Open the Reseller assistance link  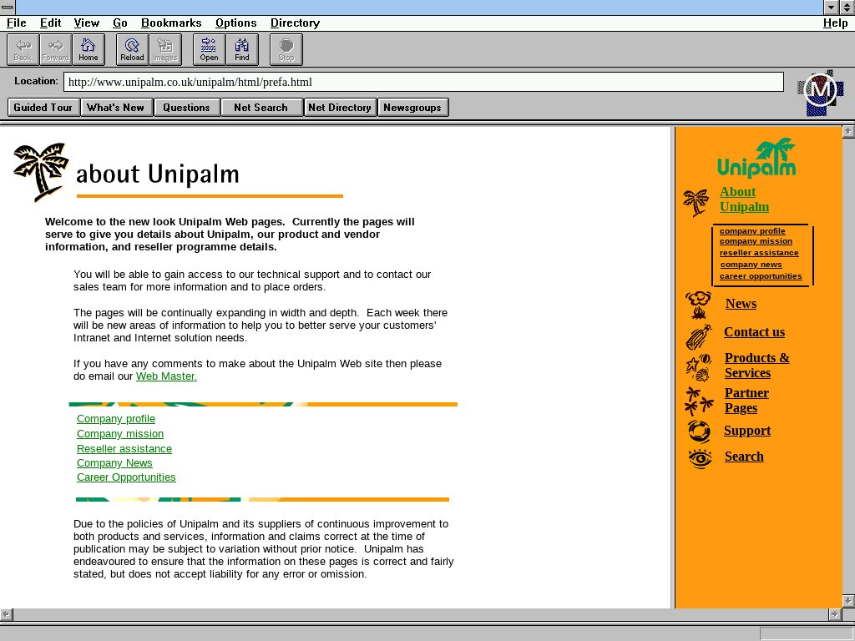point(124,449)
